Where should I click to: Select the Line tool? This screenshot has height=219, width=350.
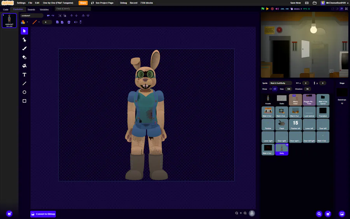pyautogui.click(x=24, y=84)
